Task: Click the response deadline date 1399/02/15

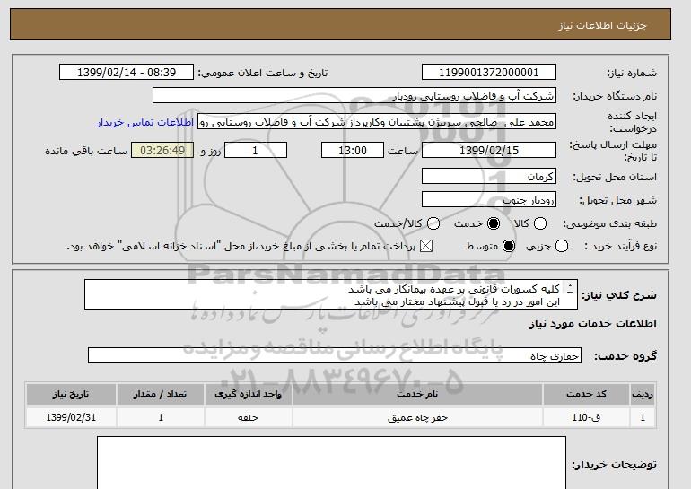Action: 489,150
